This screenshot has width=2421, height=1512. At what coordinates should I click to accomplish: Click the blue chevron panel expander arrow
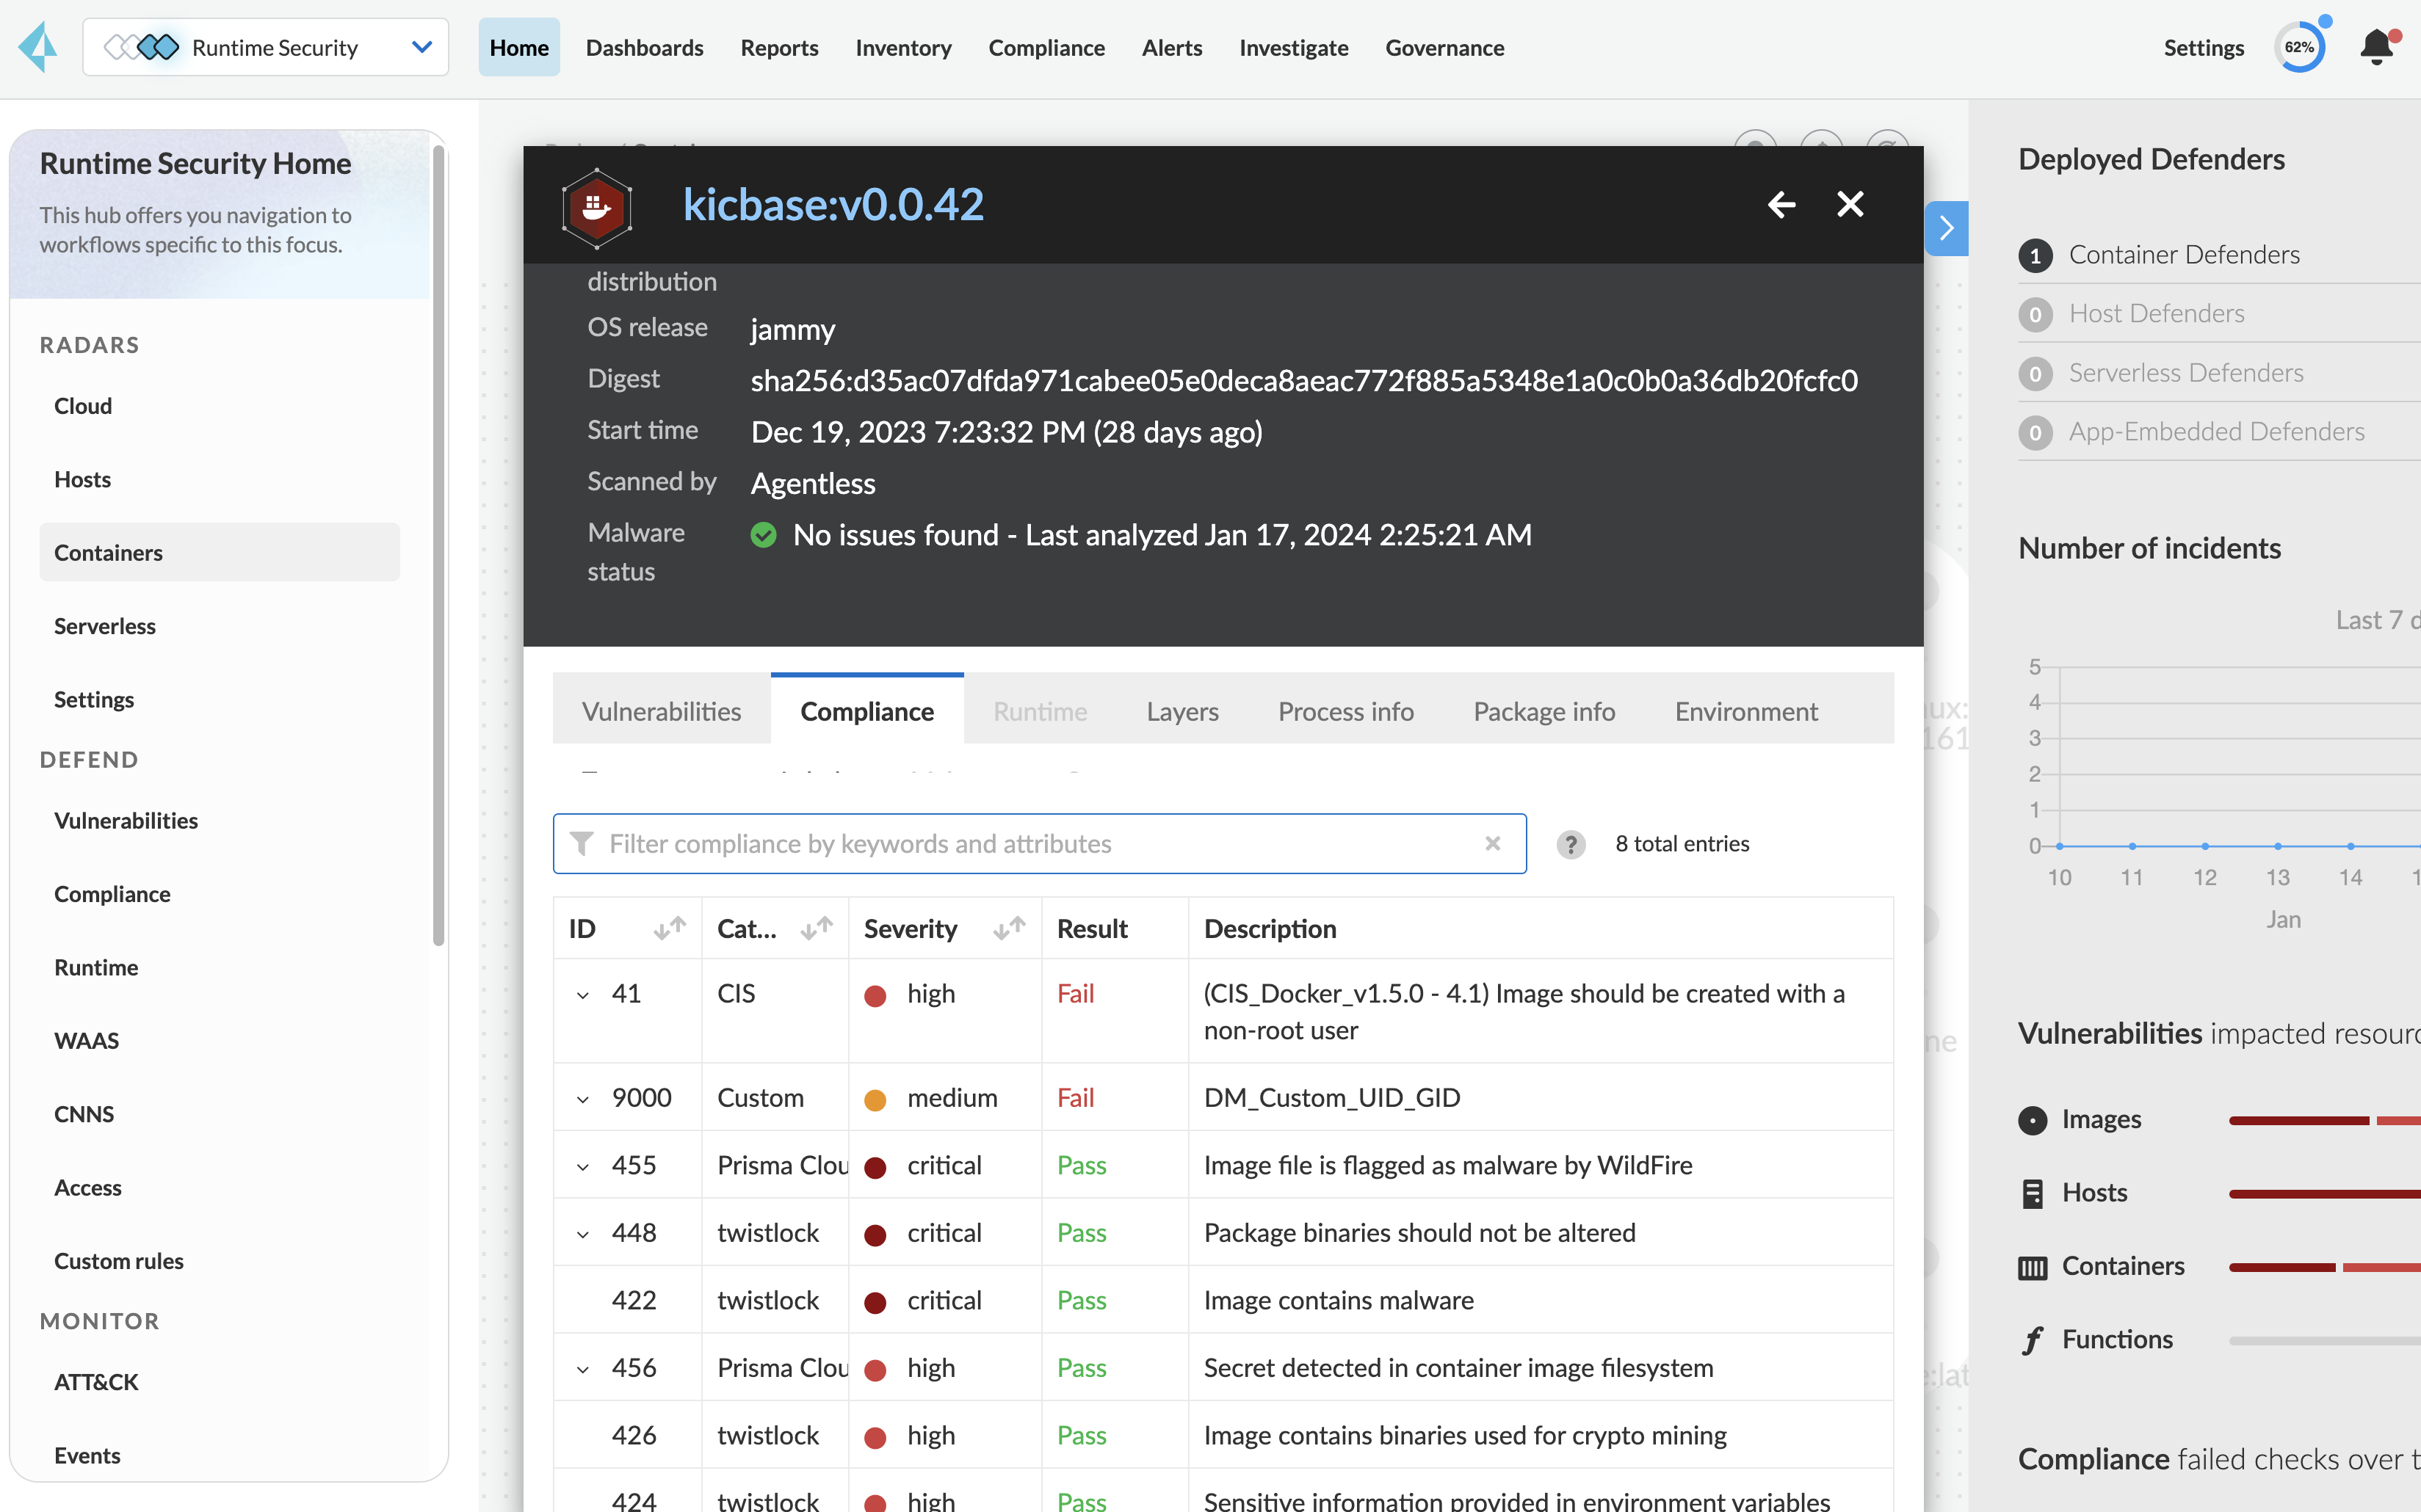coord(1946,227)
